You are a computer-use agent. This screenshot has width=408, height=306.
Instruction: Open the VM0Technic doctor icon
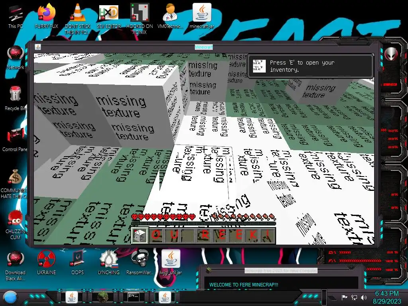tap(171, 16)
